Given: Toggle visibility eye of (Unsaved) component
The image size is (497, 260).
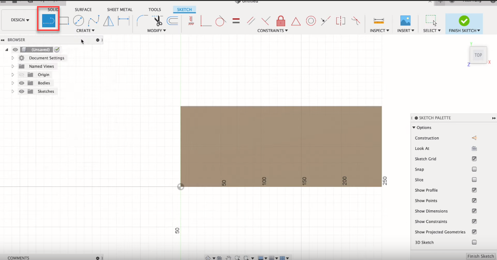Looking at the screenshot, I should [x=15, y=50].
